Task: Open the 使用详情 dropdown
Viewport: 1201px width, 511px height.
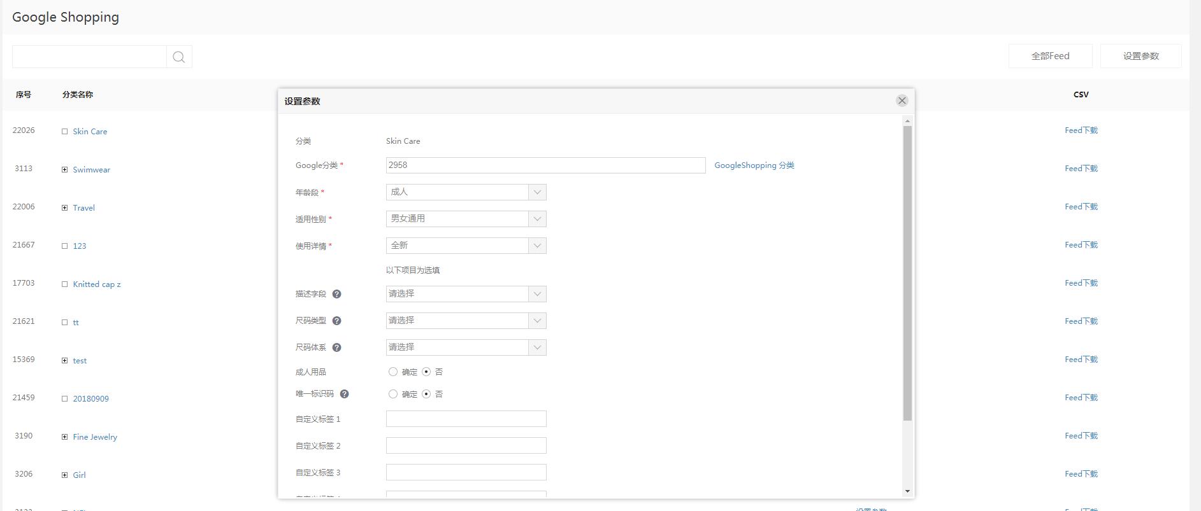Action: [x=466, y=246]
